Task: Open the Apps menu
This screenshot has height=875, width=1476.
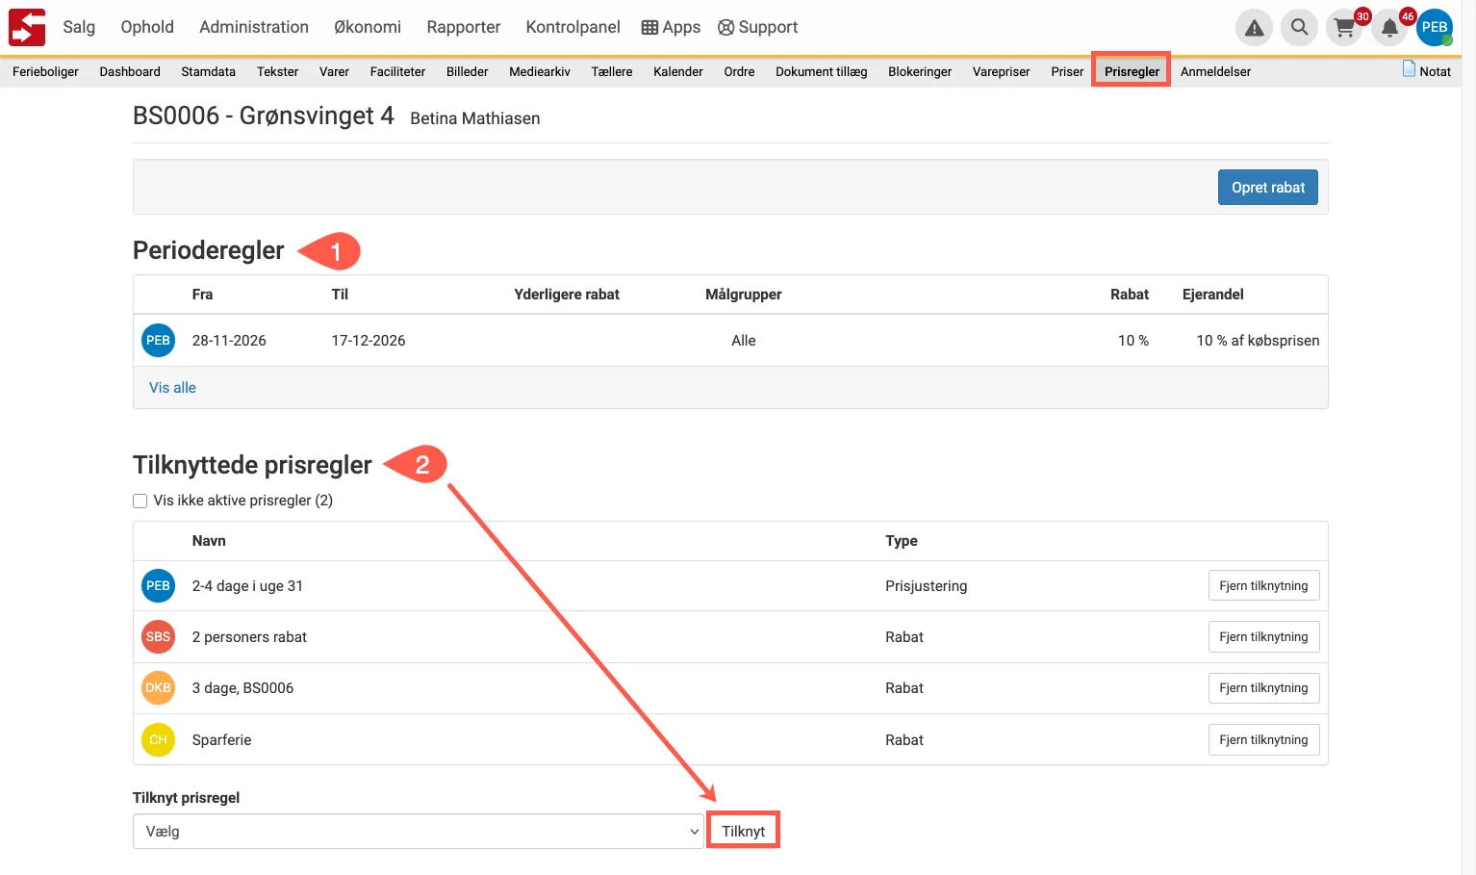Action: pos(671,27)
